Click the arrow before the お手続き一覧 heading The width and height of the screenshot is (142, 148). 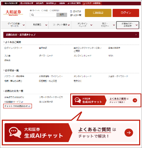click(x=4, y=70)
